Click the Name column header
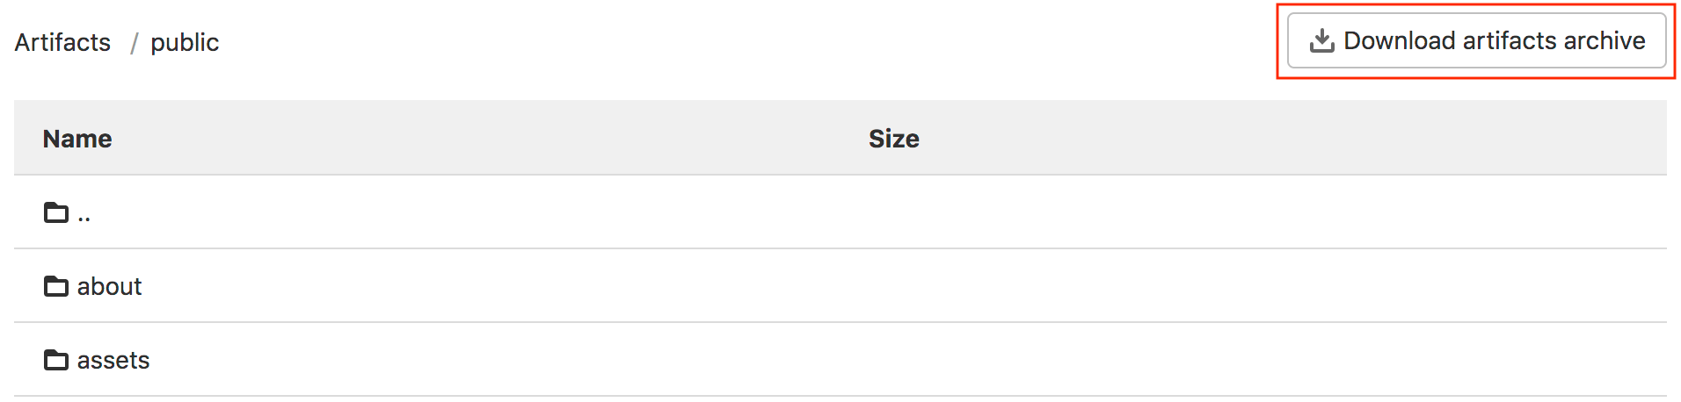 77,139
